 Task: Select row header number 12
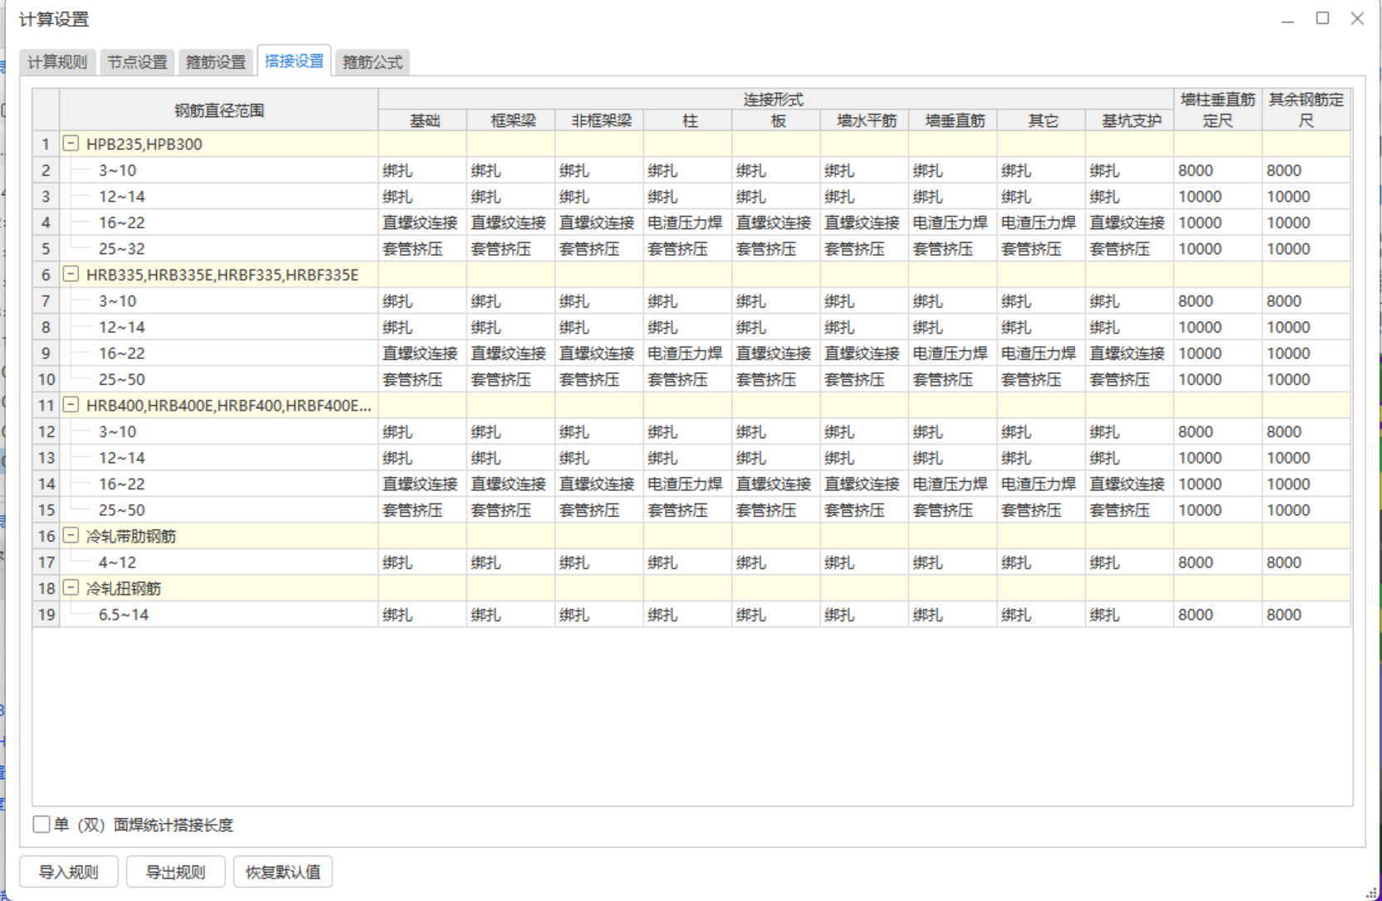[x=46, y=431]
